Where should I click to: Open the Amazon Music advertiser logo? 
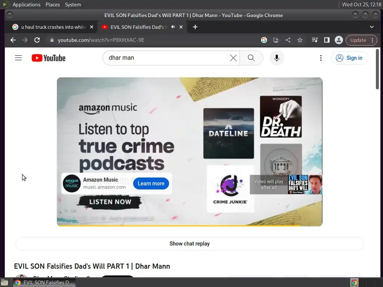(72, 183)
